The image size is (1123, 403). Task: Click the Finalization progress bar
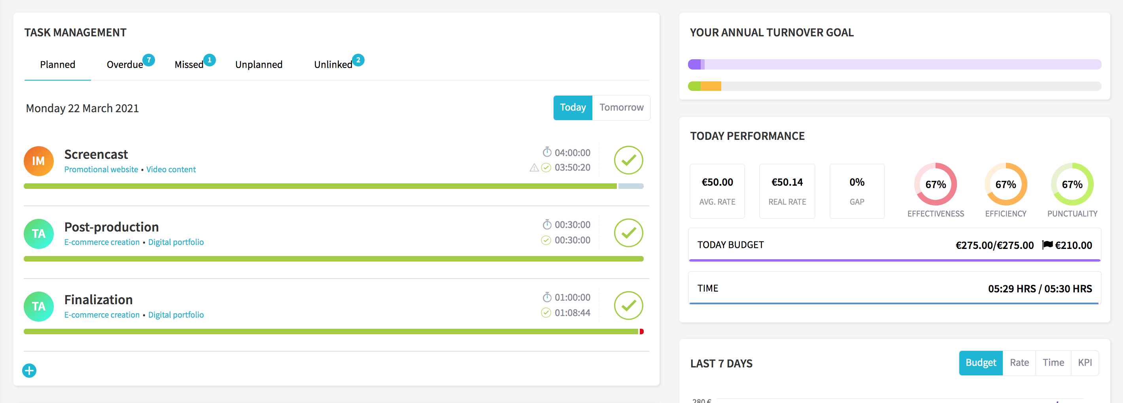pos(333,331)
